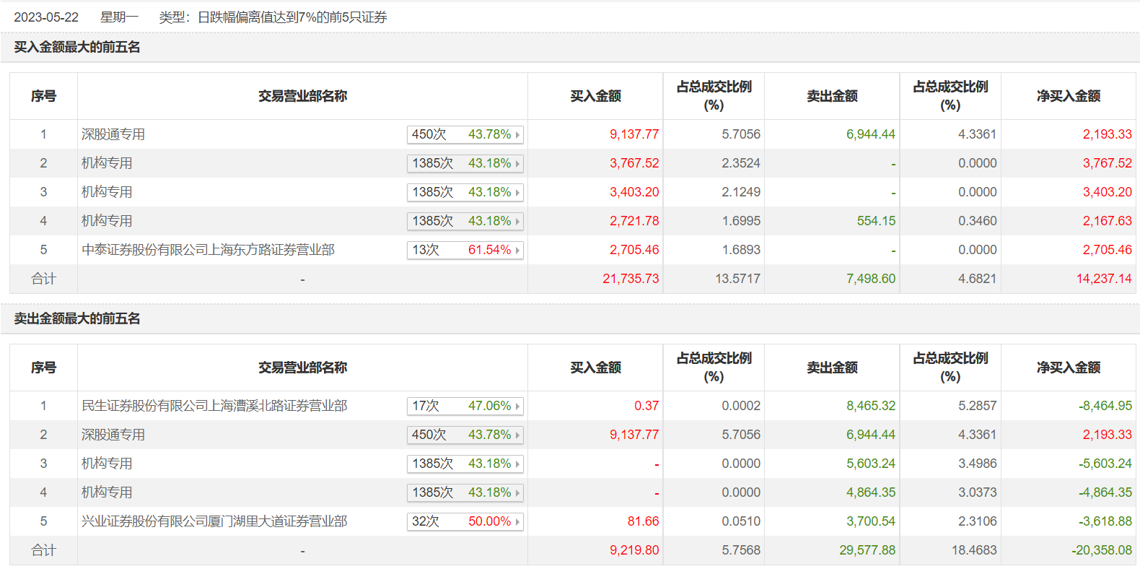Click 深股通专用 in the buy table
Viewport: 1140px width, 569px height.
tap(113, 134)
